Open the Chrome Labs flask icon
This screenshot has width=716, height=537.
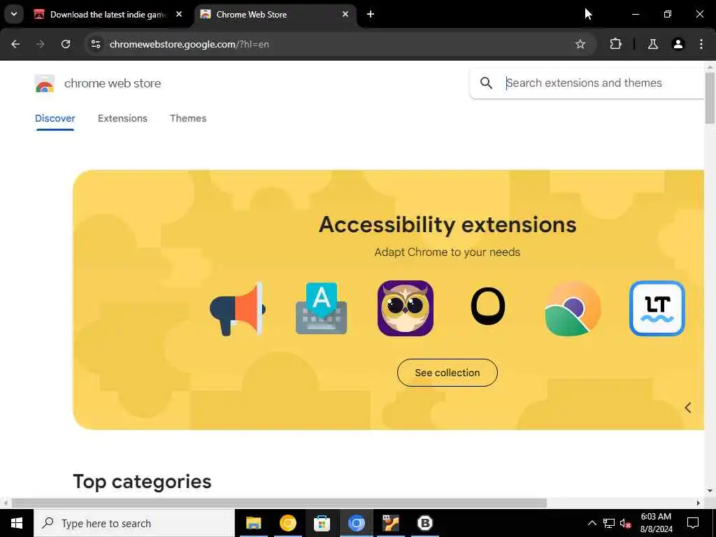(653, 44)
